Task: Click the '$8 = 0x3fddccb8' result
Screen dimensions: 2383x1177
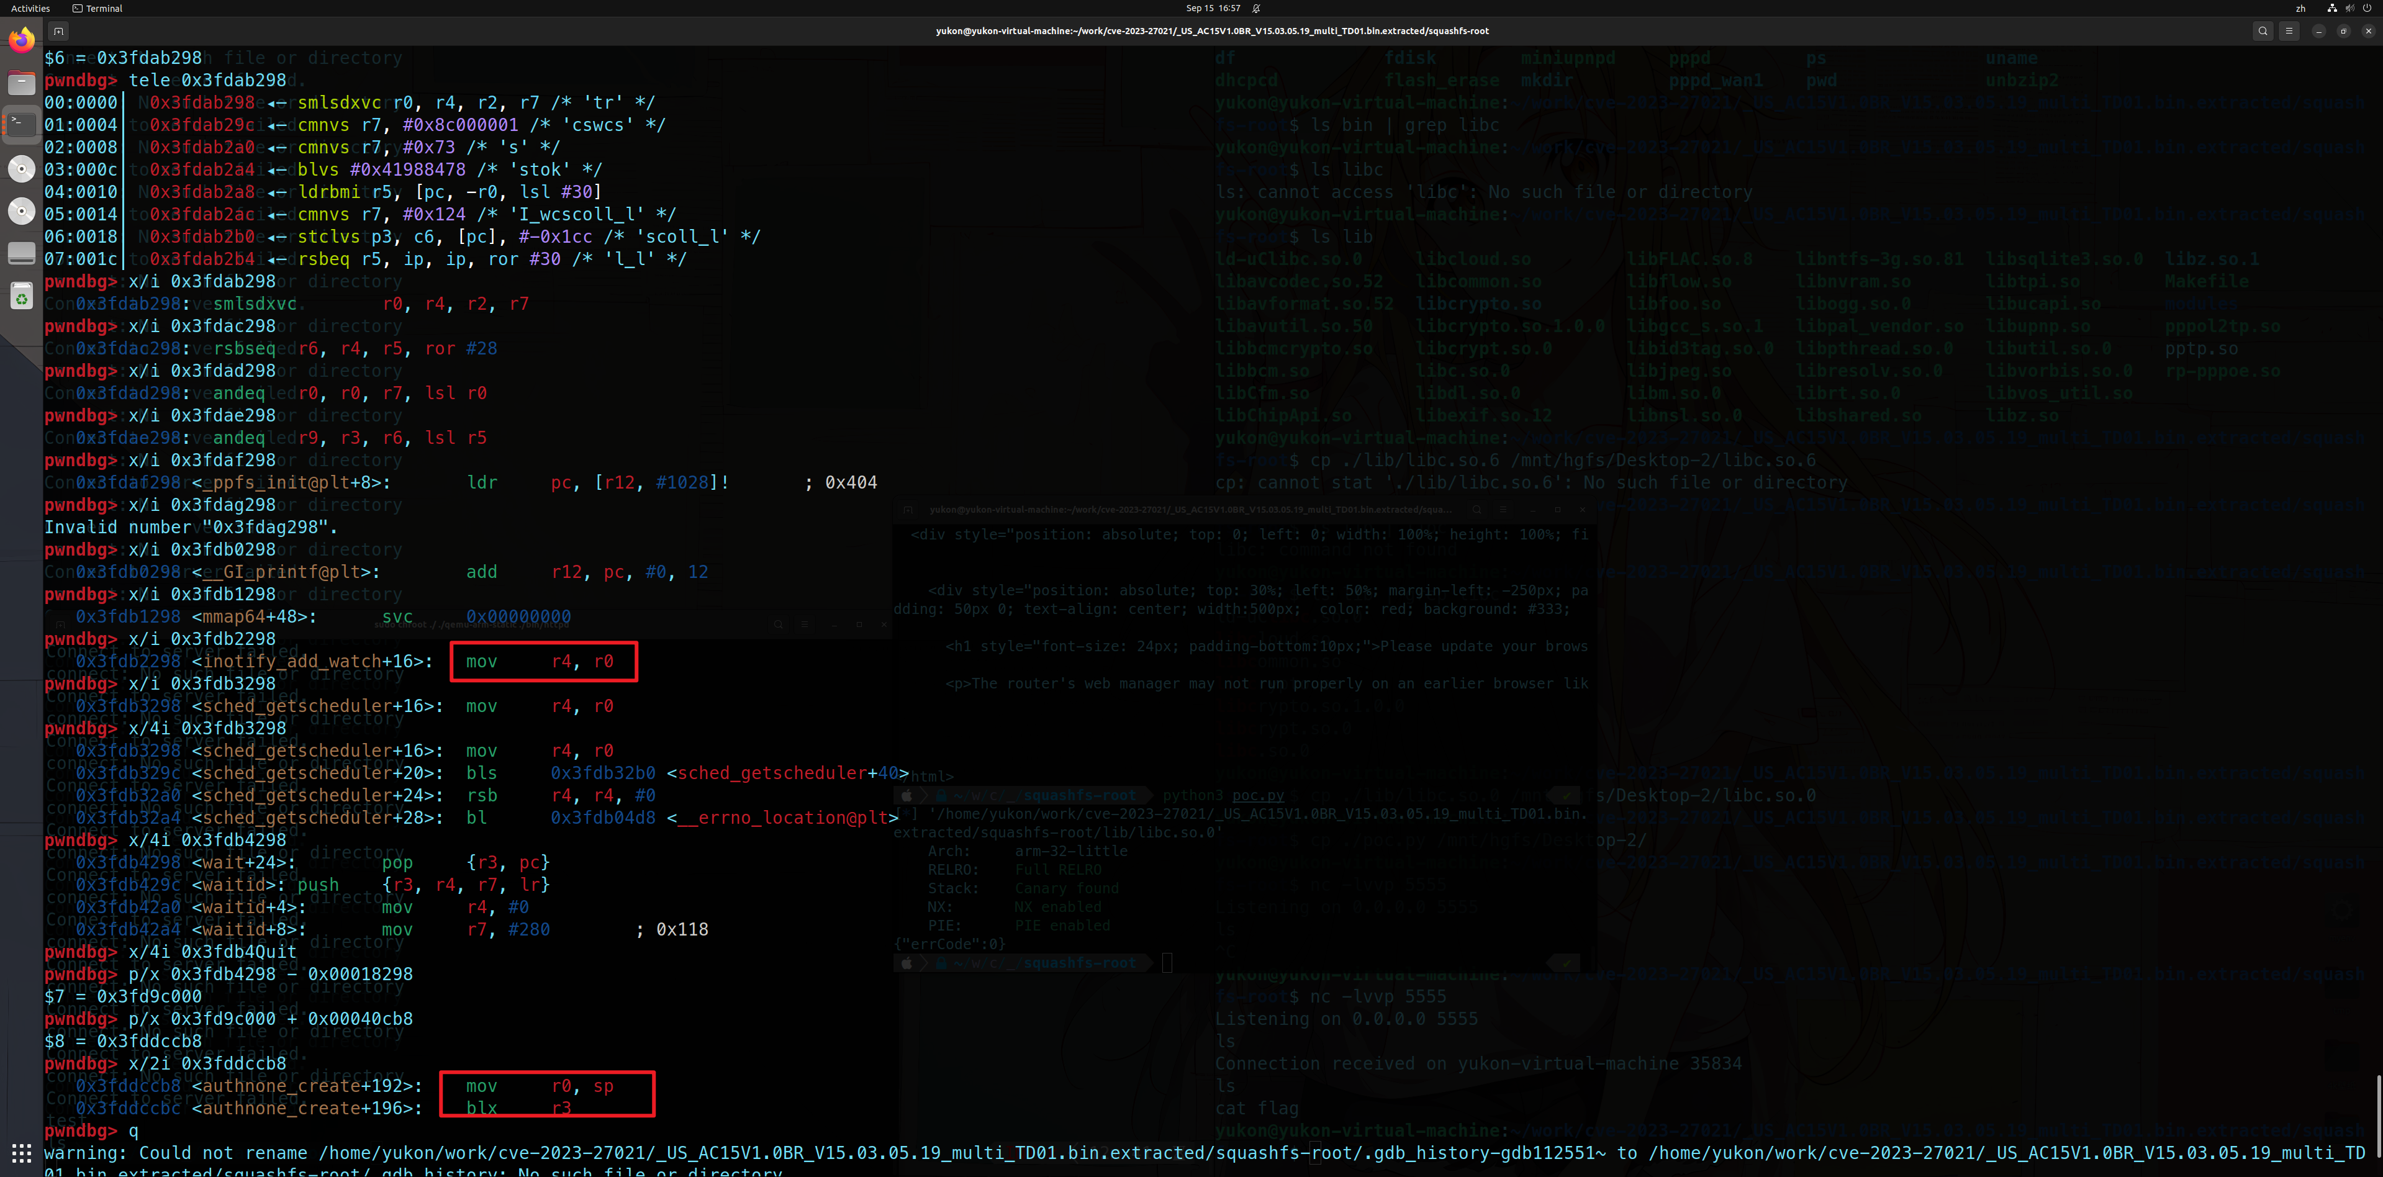Action: point(123,1041)
